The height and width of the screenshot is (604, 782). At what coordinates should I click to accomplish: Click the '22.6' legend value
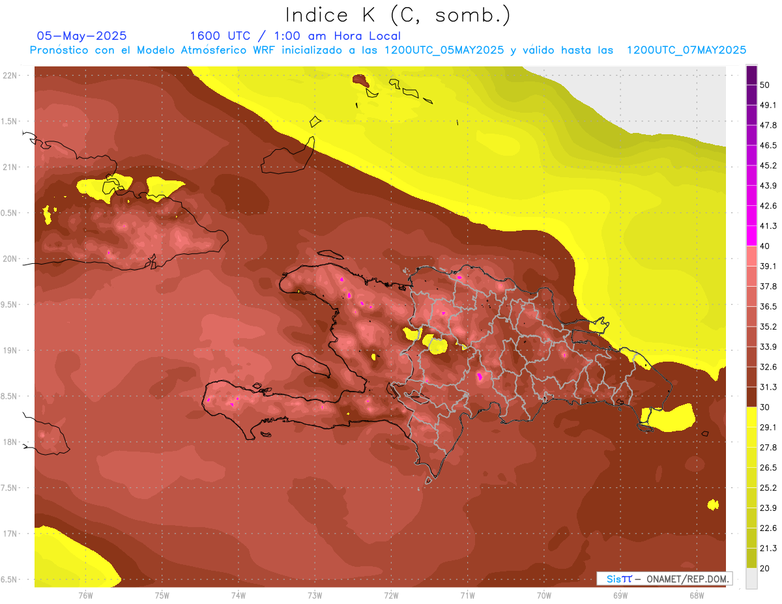[x=768, y=528]
